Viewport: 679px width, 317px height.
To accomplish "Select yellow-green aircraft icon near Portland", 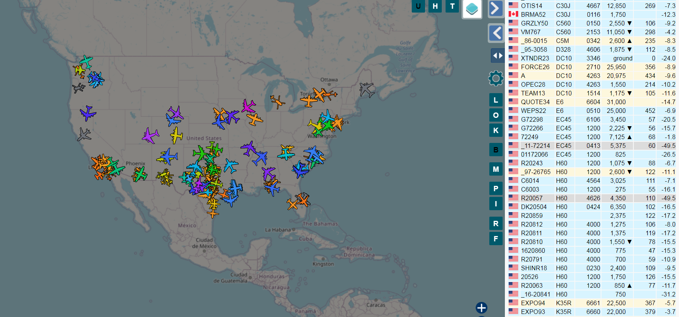I will click(x=79, y=71).
